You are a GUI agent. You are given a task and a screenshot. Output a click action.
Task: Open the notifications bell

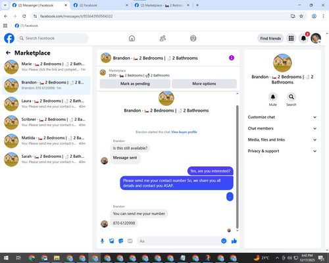click(x=303, y=38)
